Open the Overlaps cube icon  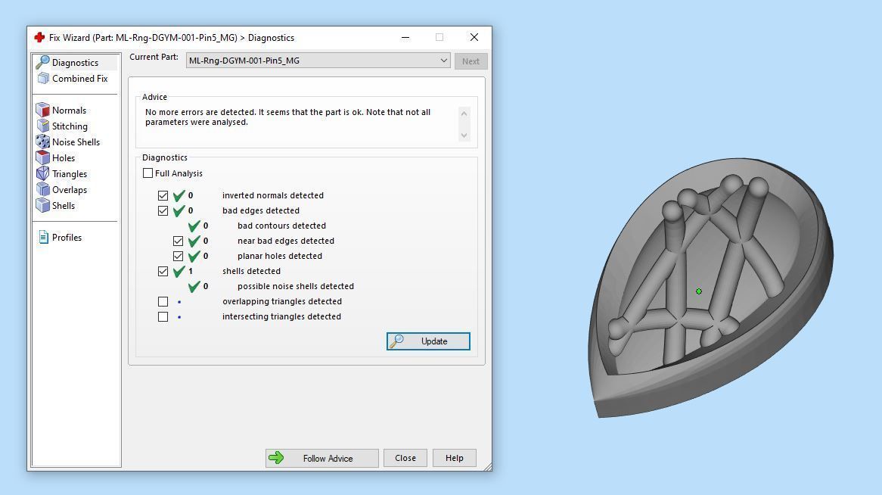[x=43, y=189]
